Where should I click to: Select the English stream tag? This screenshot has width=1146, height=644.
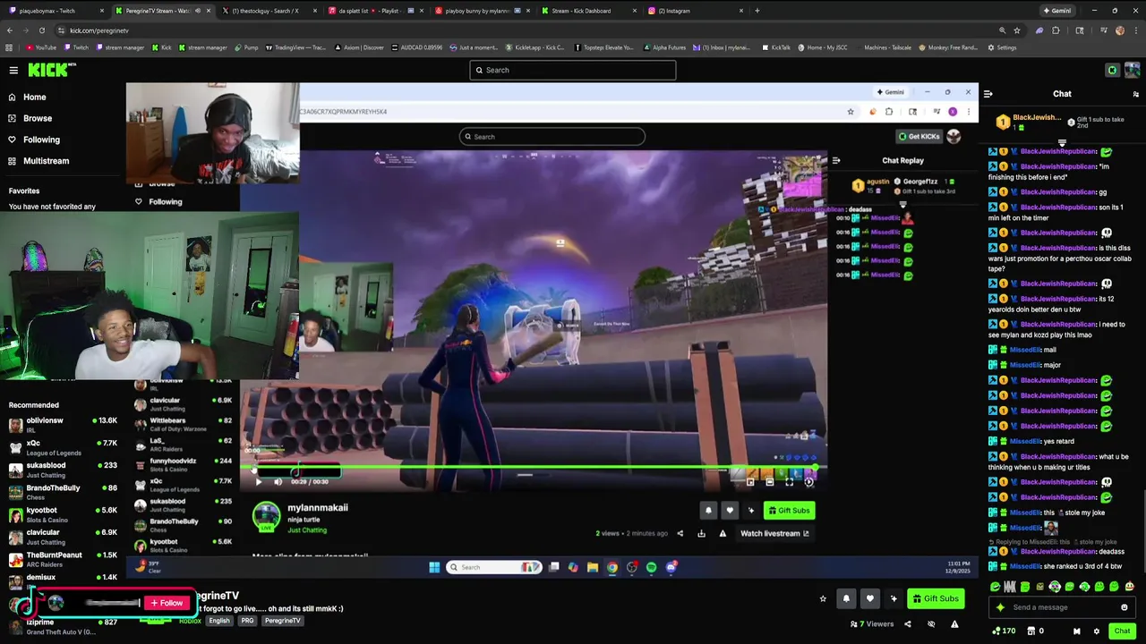coord(219,621)
